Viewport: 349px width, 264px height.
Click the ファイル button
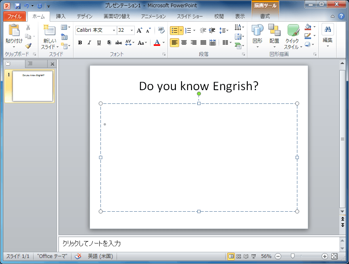[x=15, y=16]
